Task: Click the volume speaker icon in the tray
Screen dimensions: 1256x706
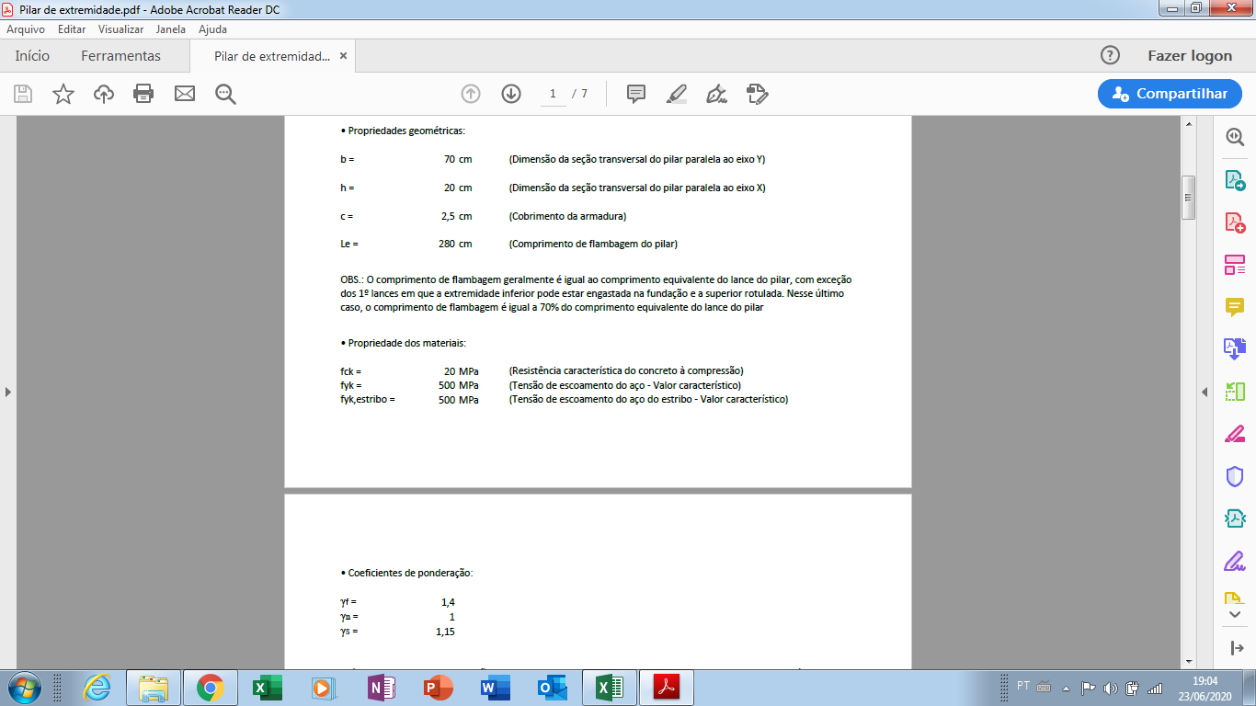Action: coord(1110,688)
